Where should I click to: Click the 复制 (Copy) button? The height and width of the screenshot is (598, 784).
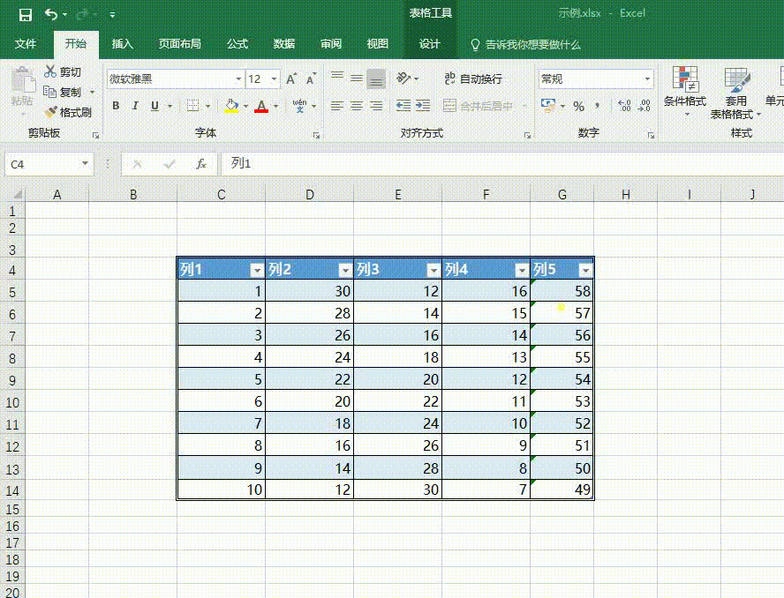coord(62,92)
